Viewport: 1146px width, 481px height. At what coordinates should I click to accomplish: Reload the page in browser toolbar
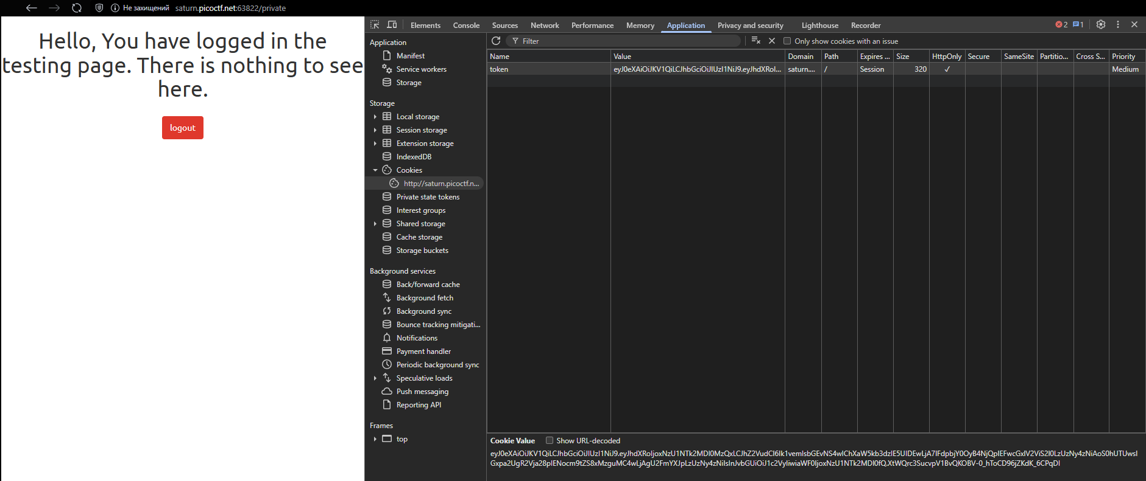77,8
